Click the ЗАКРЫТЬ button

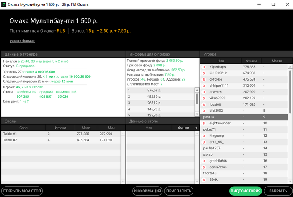pos(278,191)
